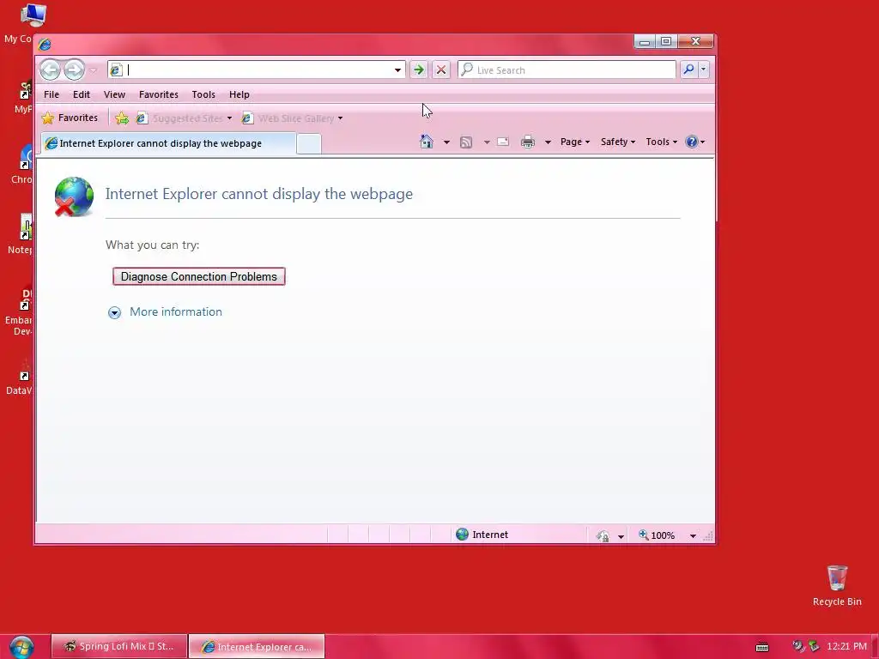Viewport: 879px width, 659px height.
Task: Open the Favorites menu
Action: pos(159,94)
